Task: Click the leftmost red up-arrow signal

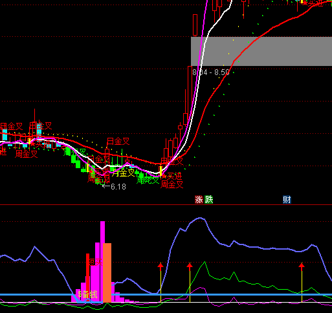Action: (160, 266)
